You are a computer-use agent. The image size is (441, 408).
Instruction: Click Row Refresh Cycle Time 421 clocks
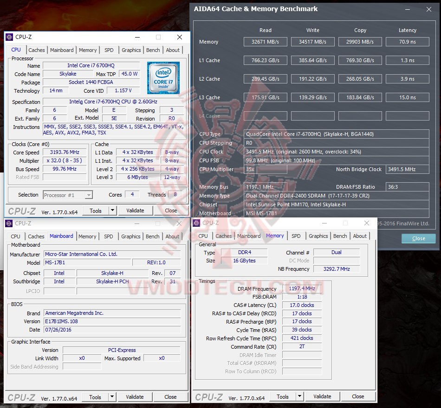tap(302, 338)
